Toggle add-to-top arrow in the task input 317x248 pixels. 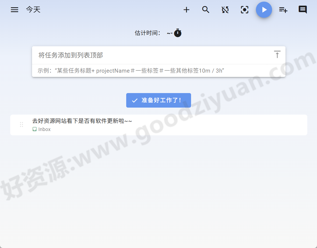[x=277, y=54]
